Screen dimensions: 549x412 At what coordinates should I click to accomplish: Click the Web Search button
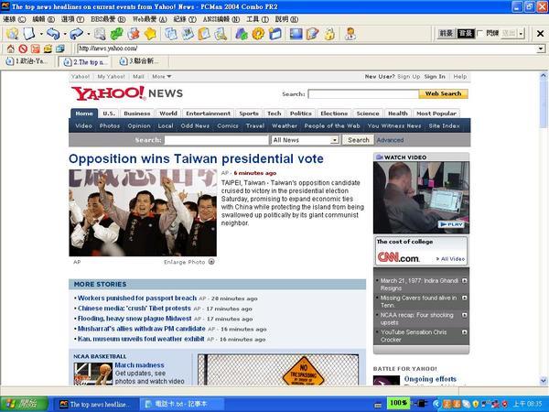[x=443, y=93]
